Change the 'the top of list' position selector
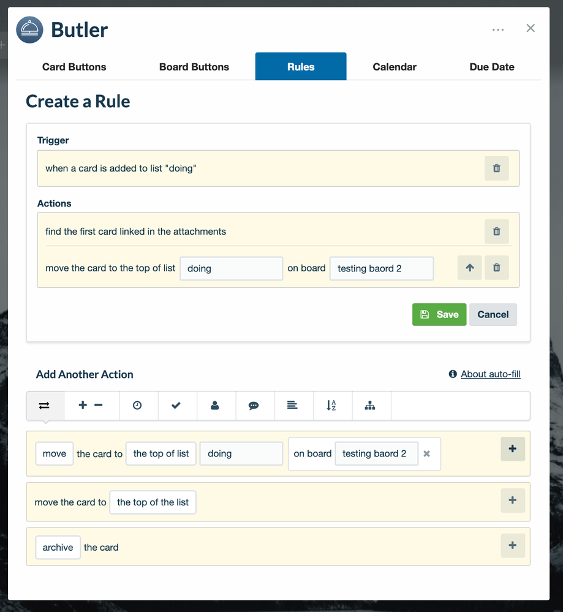Image resolution: width=563 pixels, height=612 pixels. coord(161,453)
